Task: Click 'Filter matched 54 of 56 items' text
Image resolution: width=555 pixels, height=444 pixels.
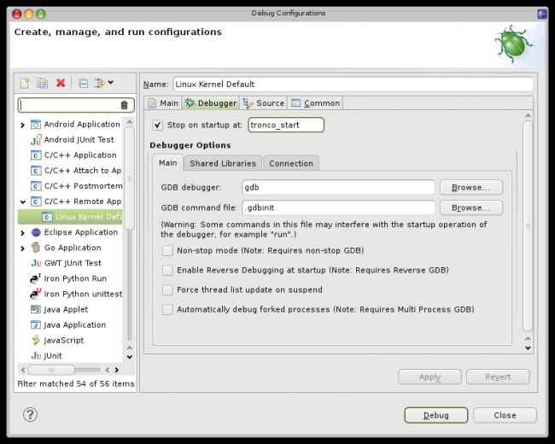Action: pyautogui.click(x=76, y=384)
